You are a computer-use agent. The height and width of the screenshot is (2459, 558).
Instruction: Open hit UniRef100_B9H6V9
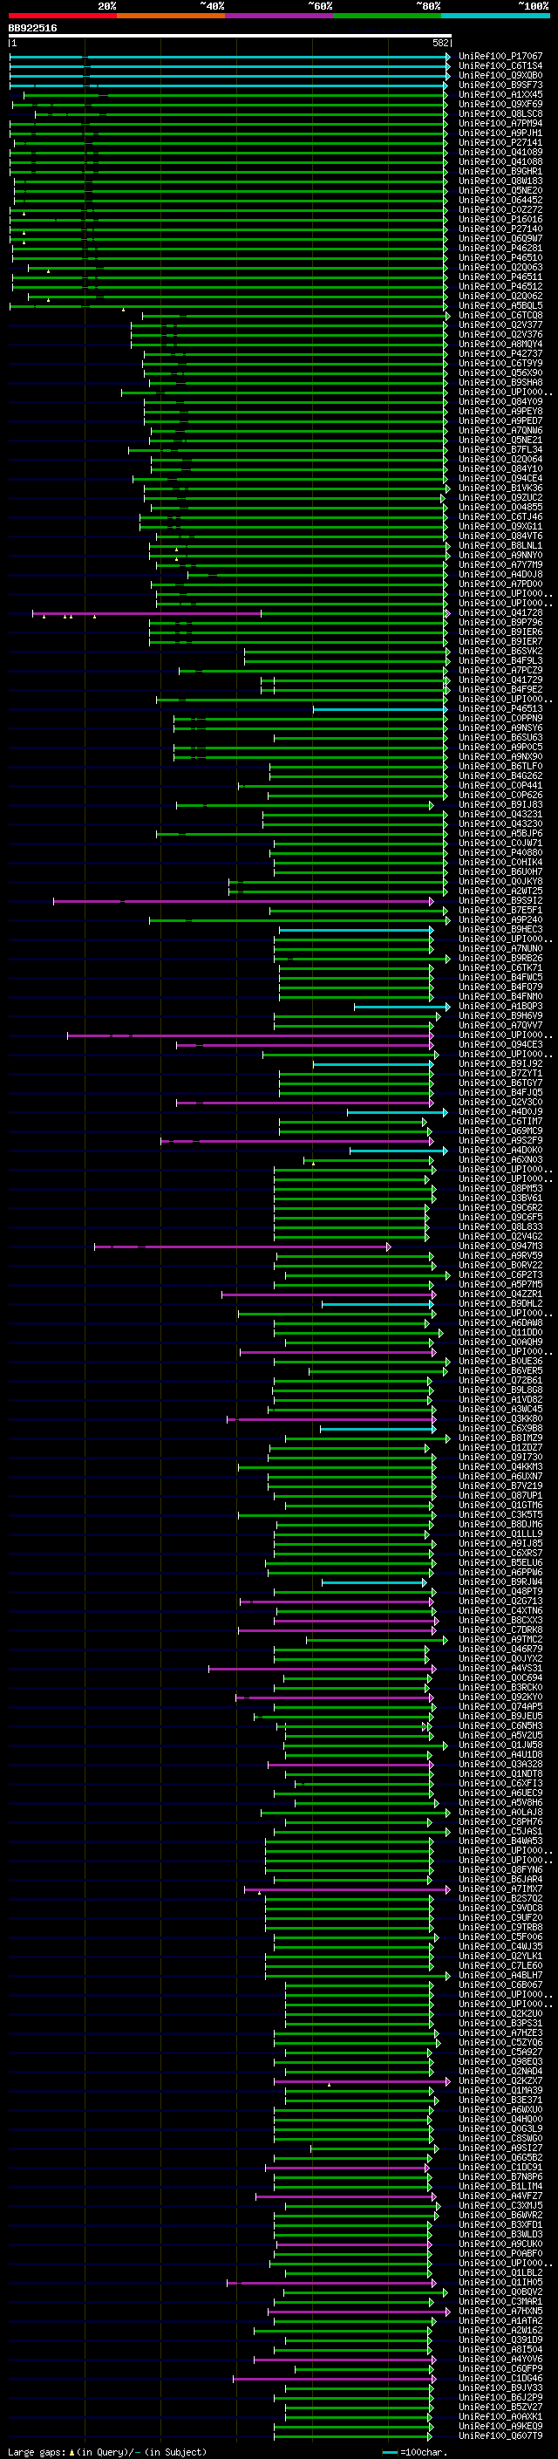tap(500, 1015)
